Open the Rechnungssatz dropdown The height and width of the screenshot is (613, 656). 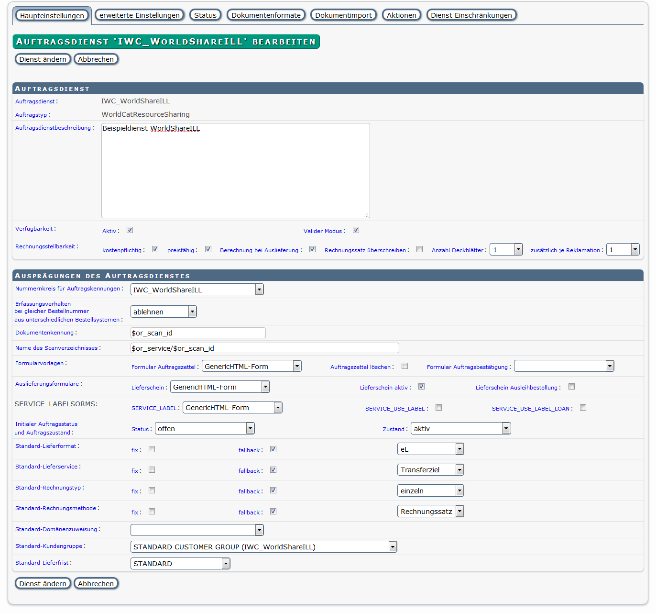point(431,511)
